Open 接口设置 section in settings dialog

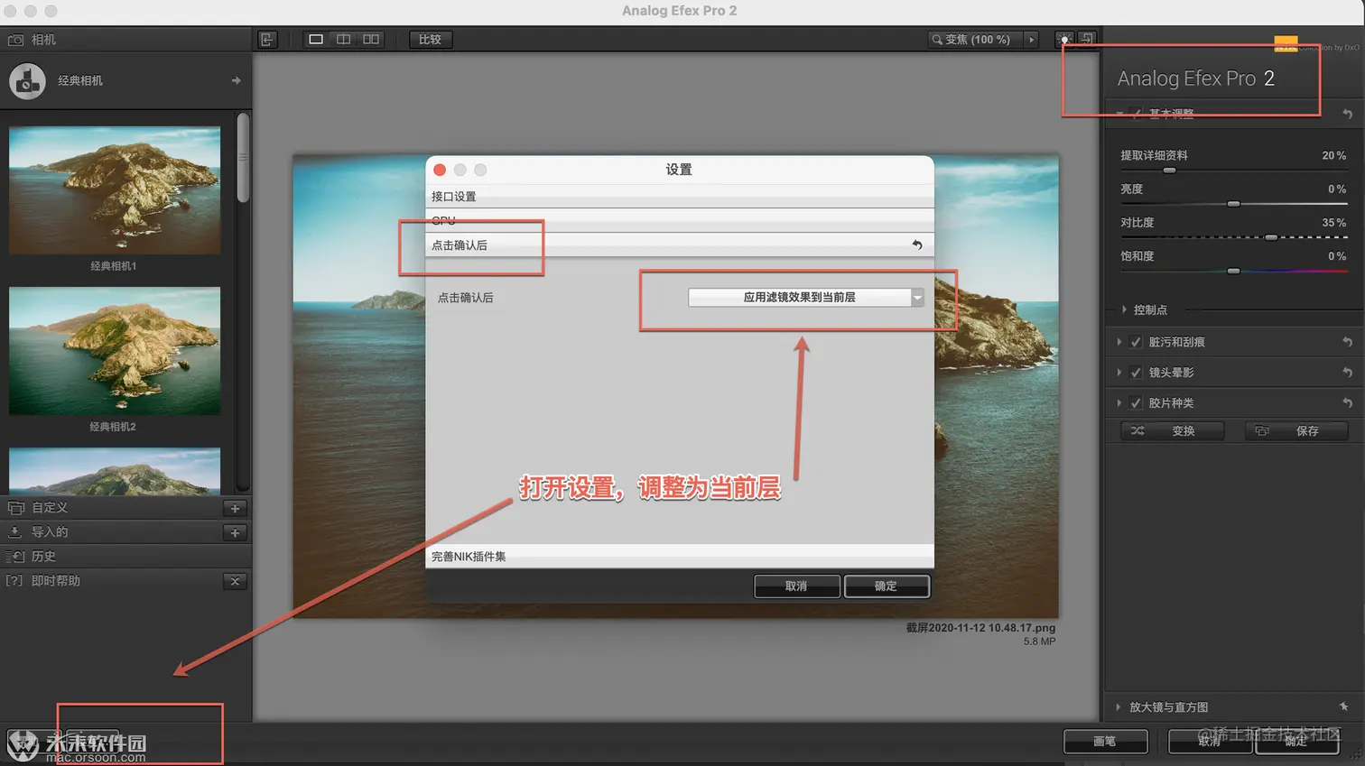click(x=680, y=197)
